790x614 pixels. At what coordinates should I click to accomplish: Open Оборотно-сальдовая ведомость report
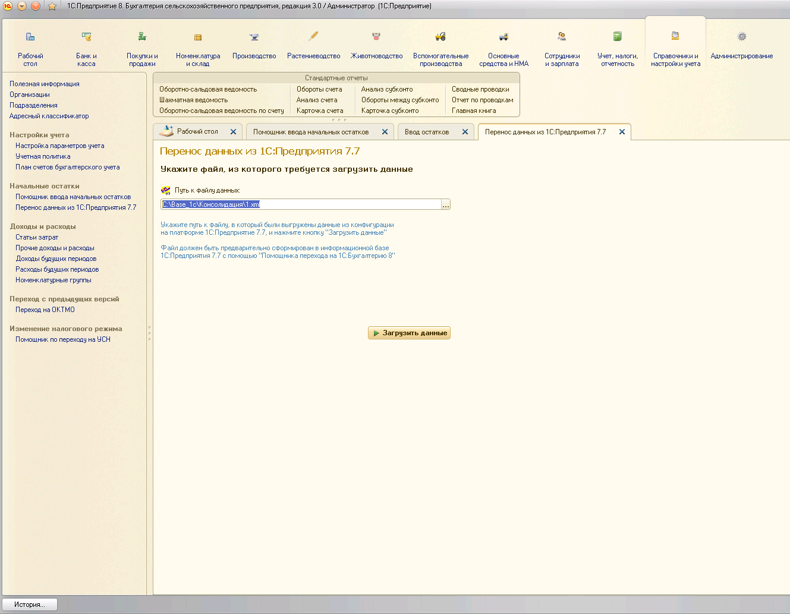[x=208, y=89]
